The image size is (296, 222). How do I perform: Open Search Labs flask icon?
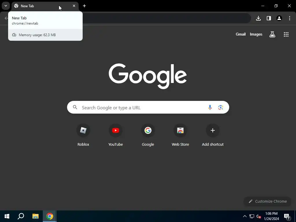tap(272, 34)
